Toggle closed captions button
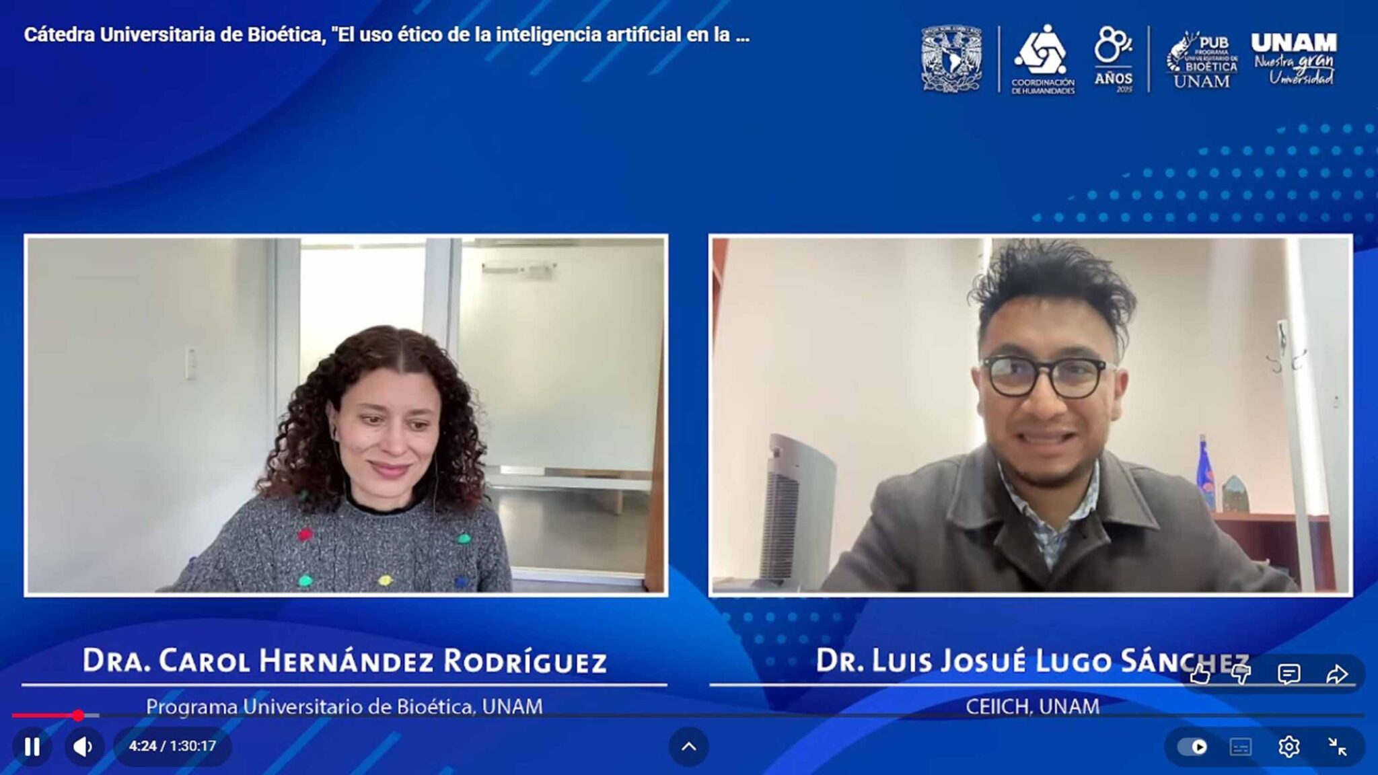The width and height of the screenshot is (1378, 775). [1240, 747]
